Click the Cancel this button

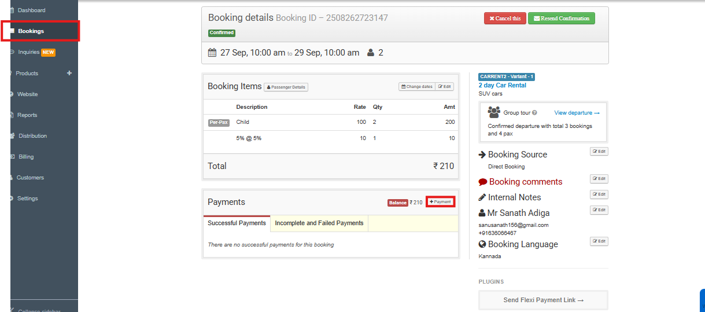click(505, 19)
